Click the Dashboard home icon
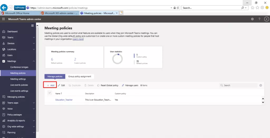This screenshot has width=270, height=138. tap(4, 31)
